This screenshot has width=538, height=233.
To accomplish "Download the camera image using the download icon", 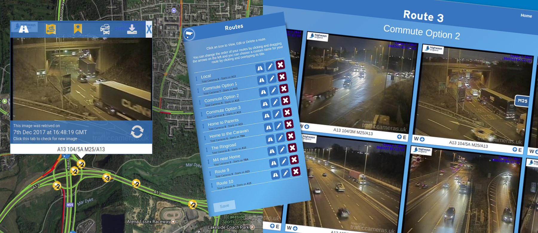I will pos(132,29).
